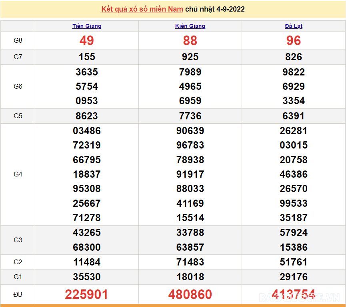346x307 pixels.
Task: Select the G7 number 925
Action: pyautogui.click(x=190, y=57)
